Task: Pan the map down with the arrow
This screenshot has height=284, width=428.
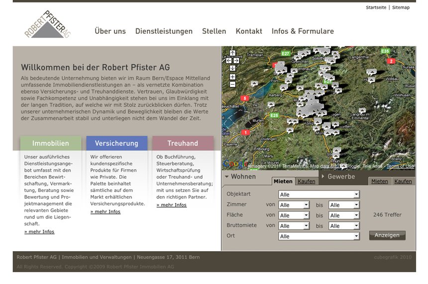Action: [x=232, y=68]
